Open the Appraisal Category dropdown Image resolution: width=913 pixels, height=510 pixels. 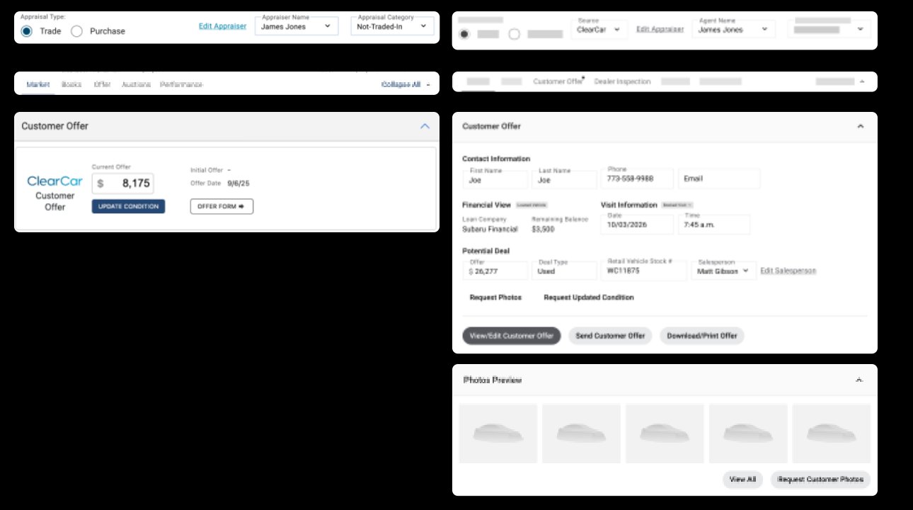click(392, 26)
